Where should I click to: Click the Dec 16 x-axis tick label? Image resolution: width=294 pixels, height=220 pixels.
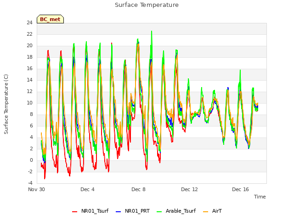[x=240, y=189]
